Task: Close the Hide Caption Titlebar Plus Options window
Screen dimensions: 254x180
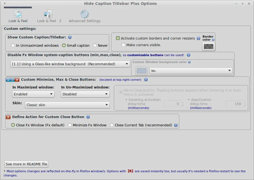Action: 249,4
